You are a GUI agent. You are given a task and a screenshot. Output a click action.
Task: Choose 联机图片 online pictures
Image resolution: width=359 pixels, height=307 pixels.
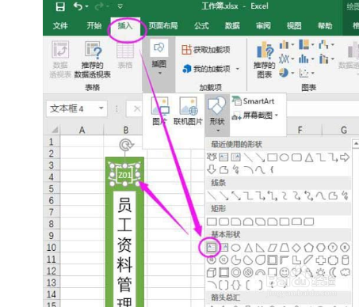[188, 112]
